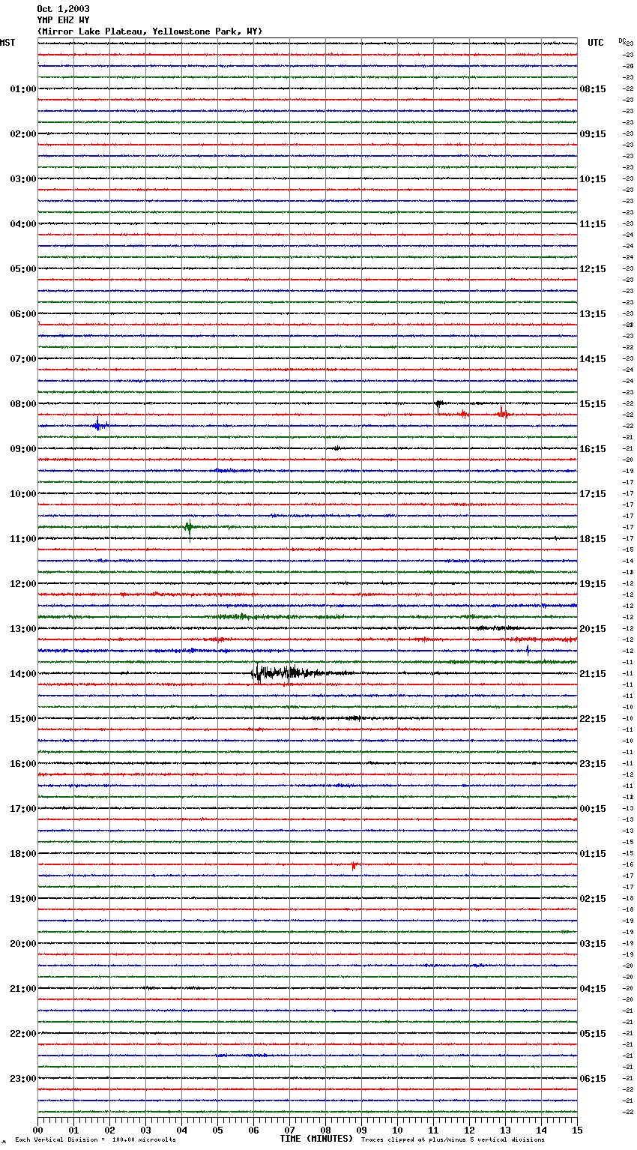Select the 13:00 MST time label

pyautogui.click(x=23, y=629)
